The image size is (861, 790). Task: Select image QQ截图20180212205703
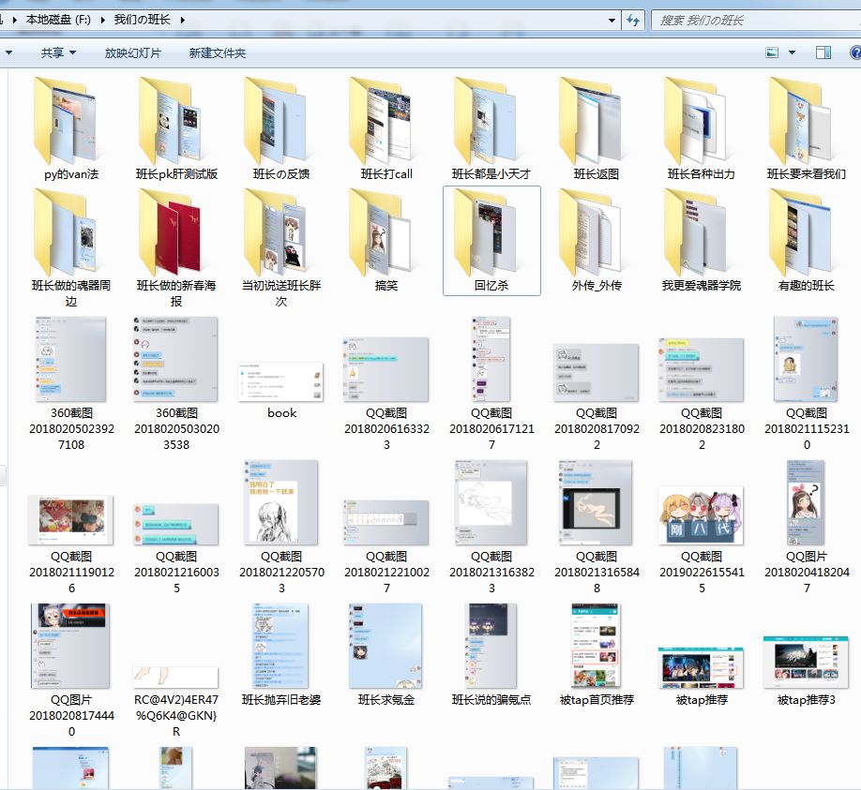coord(281,527)
